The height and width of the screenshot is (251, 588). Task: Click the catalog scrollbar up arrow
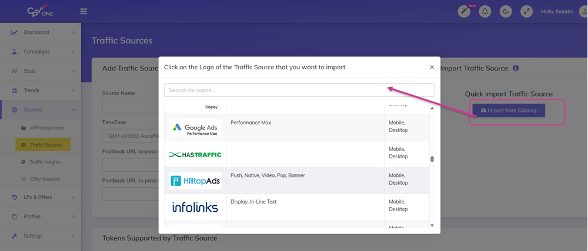click(x=432, y=108)
